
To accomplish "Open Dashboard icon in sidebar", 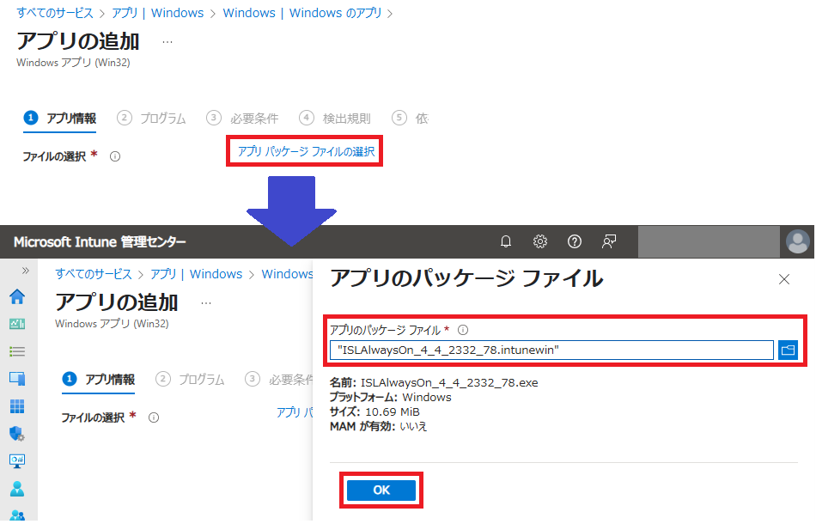I will (17, 324).
